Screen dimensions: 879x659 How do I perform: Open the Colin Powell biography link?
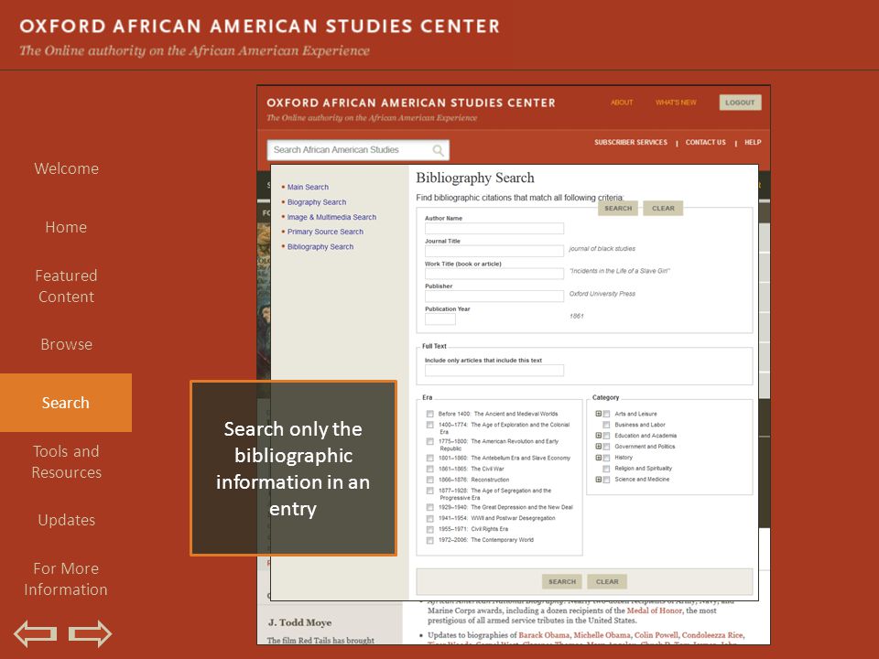pos(656,635)
